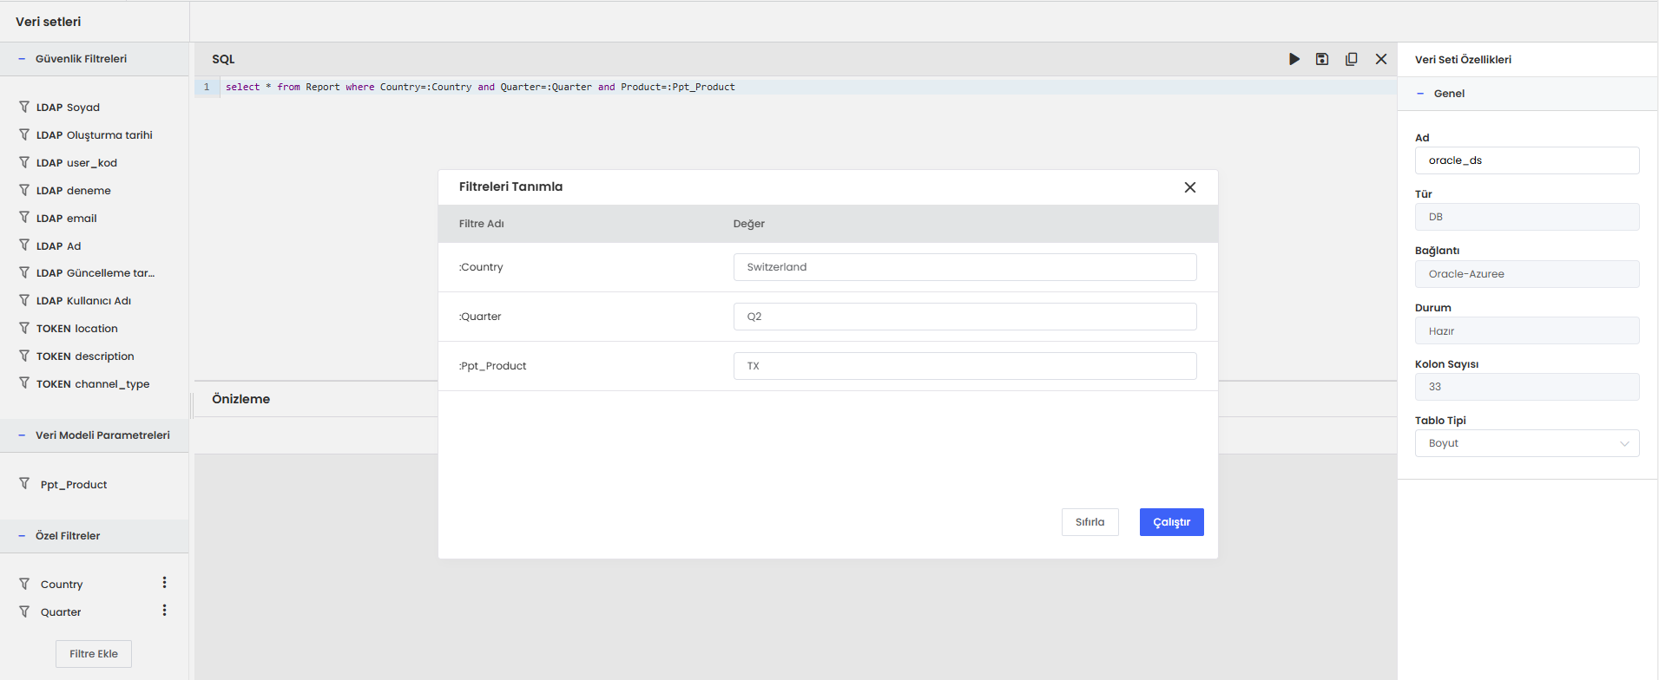Close the SQL editor panel
Screen dimensions: 1659x680
pos(1381,59)
